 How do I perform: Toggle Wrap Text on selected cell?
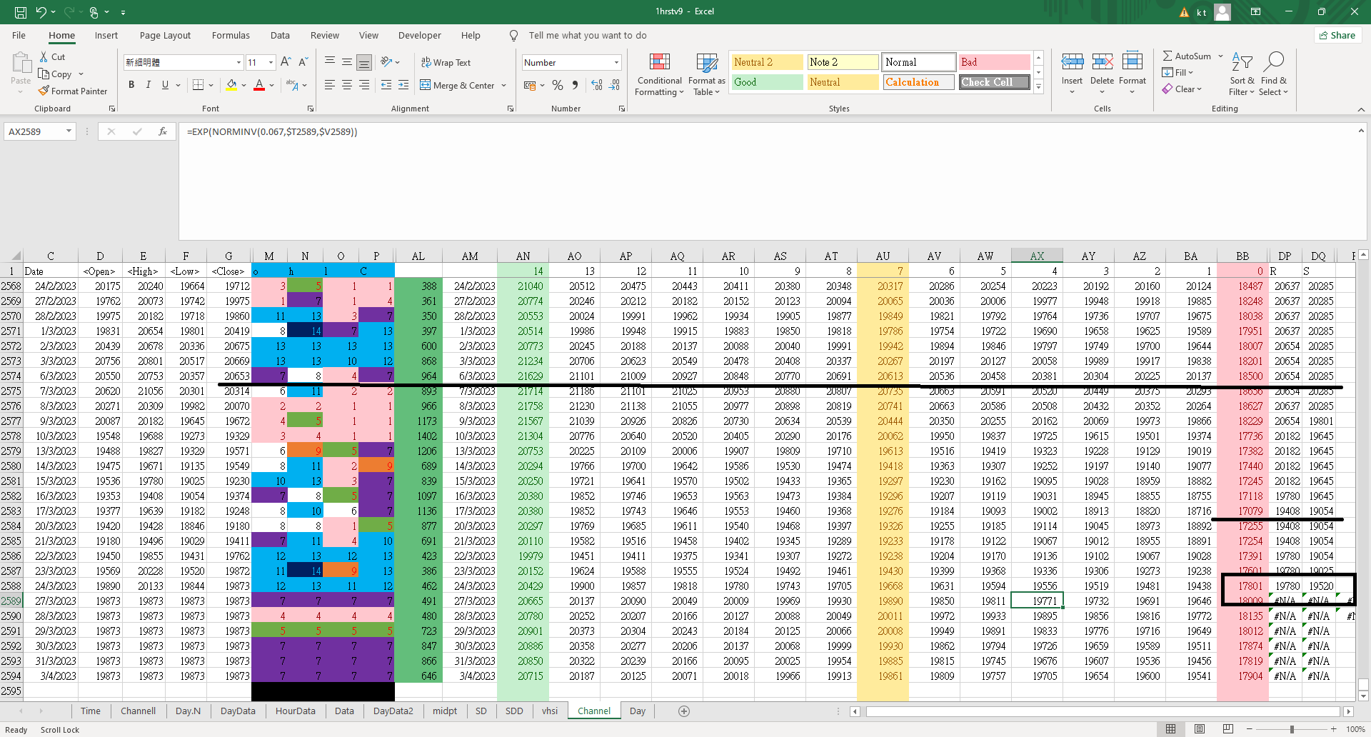pyautogui.click(x=446, y=63)
